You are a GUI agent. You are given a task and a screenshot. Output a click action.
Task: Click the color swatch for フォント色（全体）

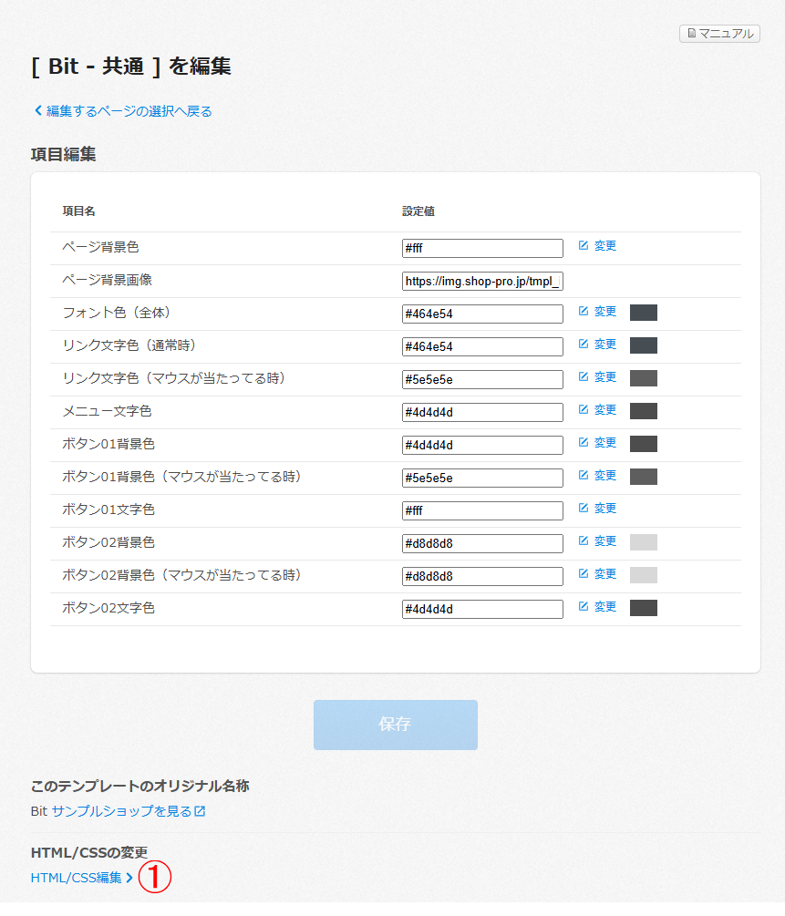(x=643, y=313)
